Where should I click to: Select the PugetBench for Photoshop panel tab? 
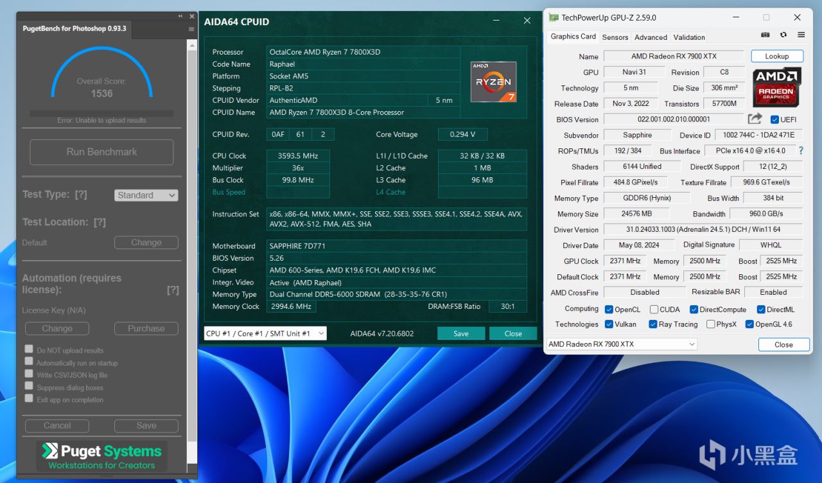pyautogui.click(x=74, y=29)
